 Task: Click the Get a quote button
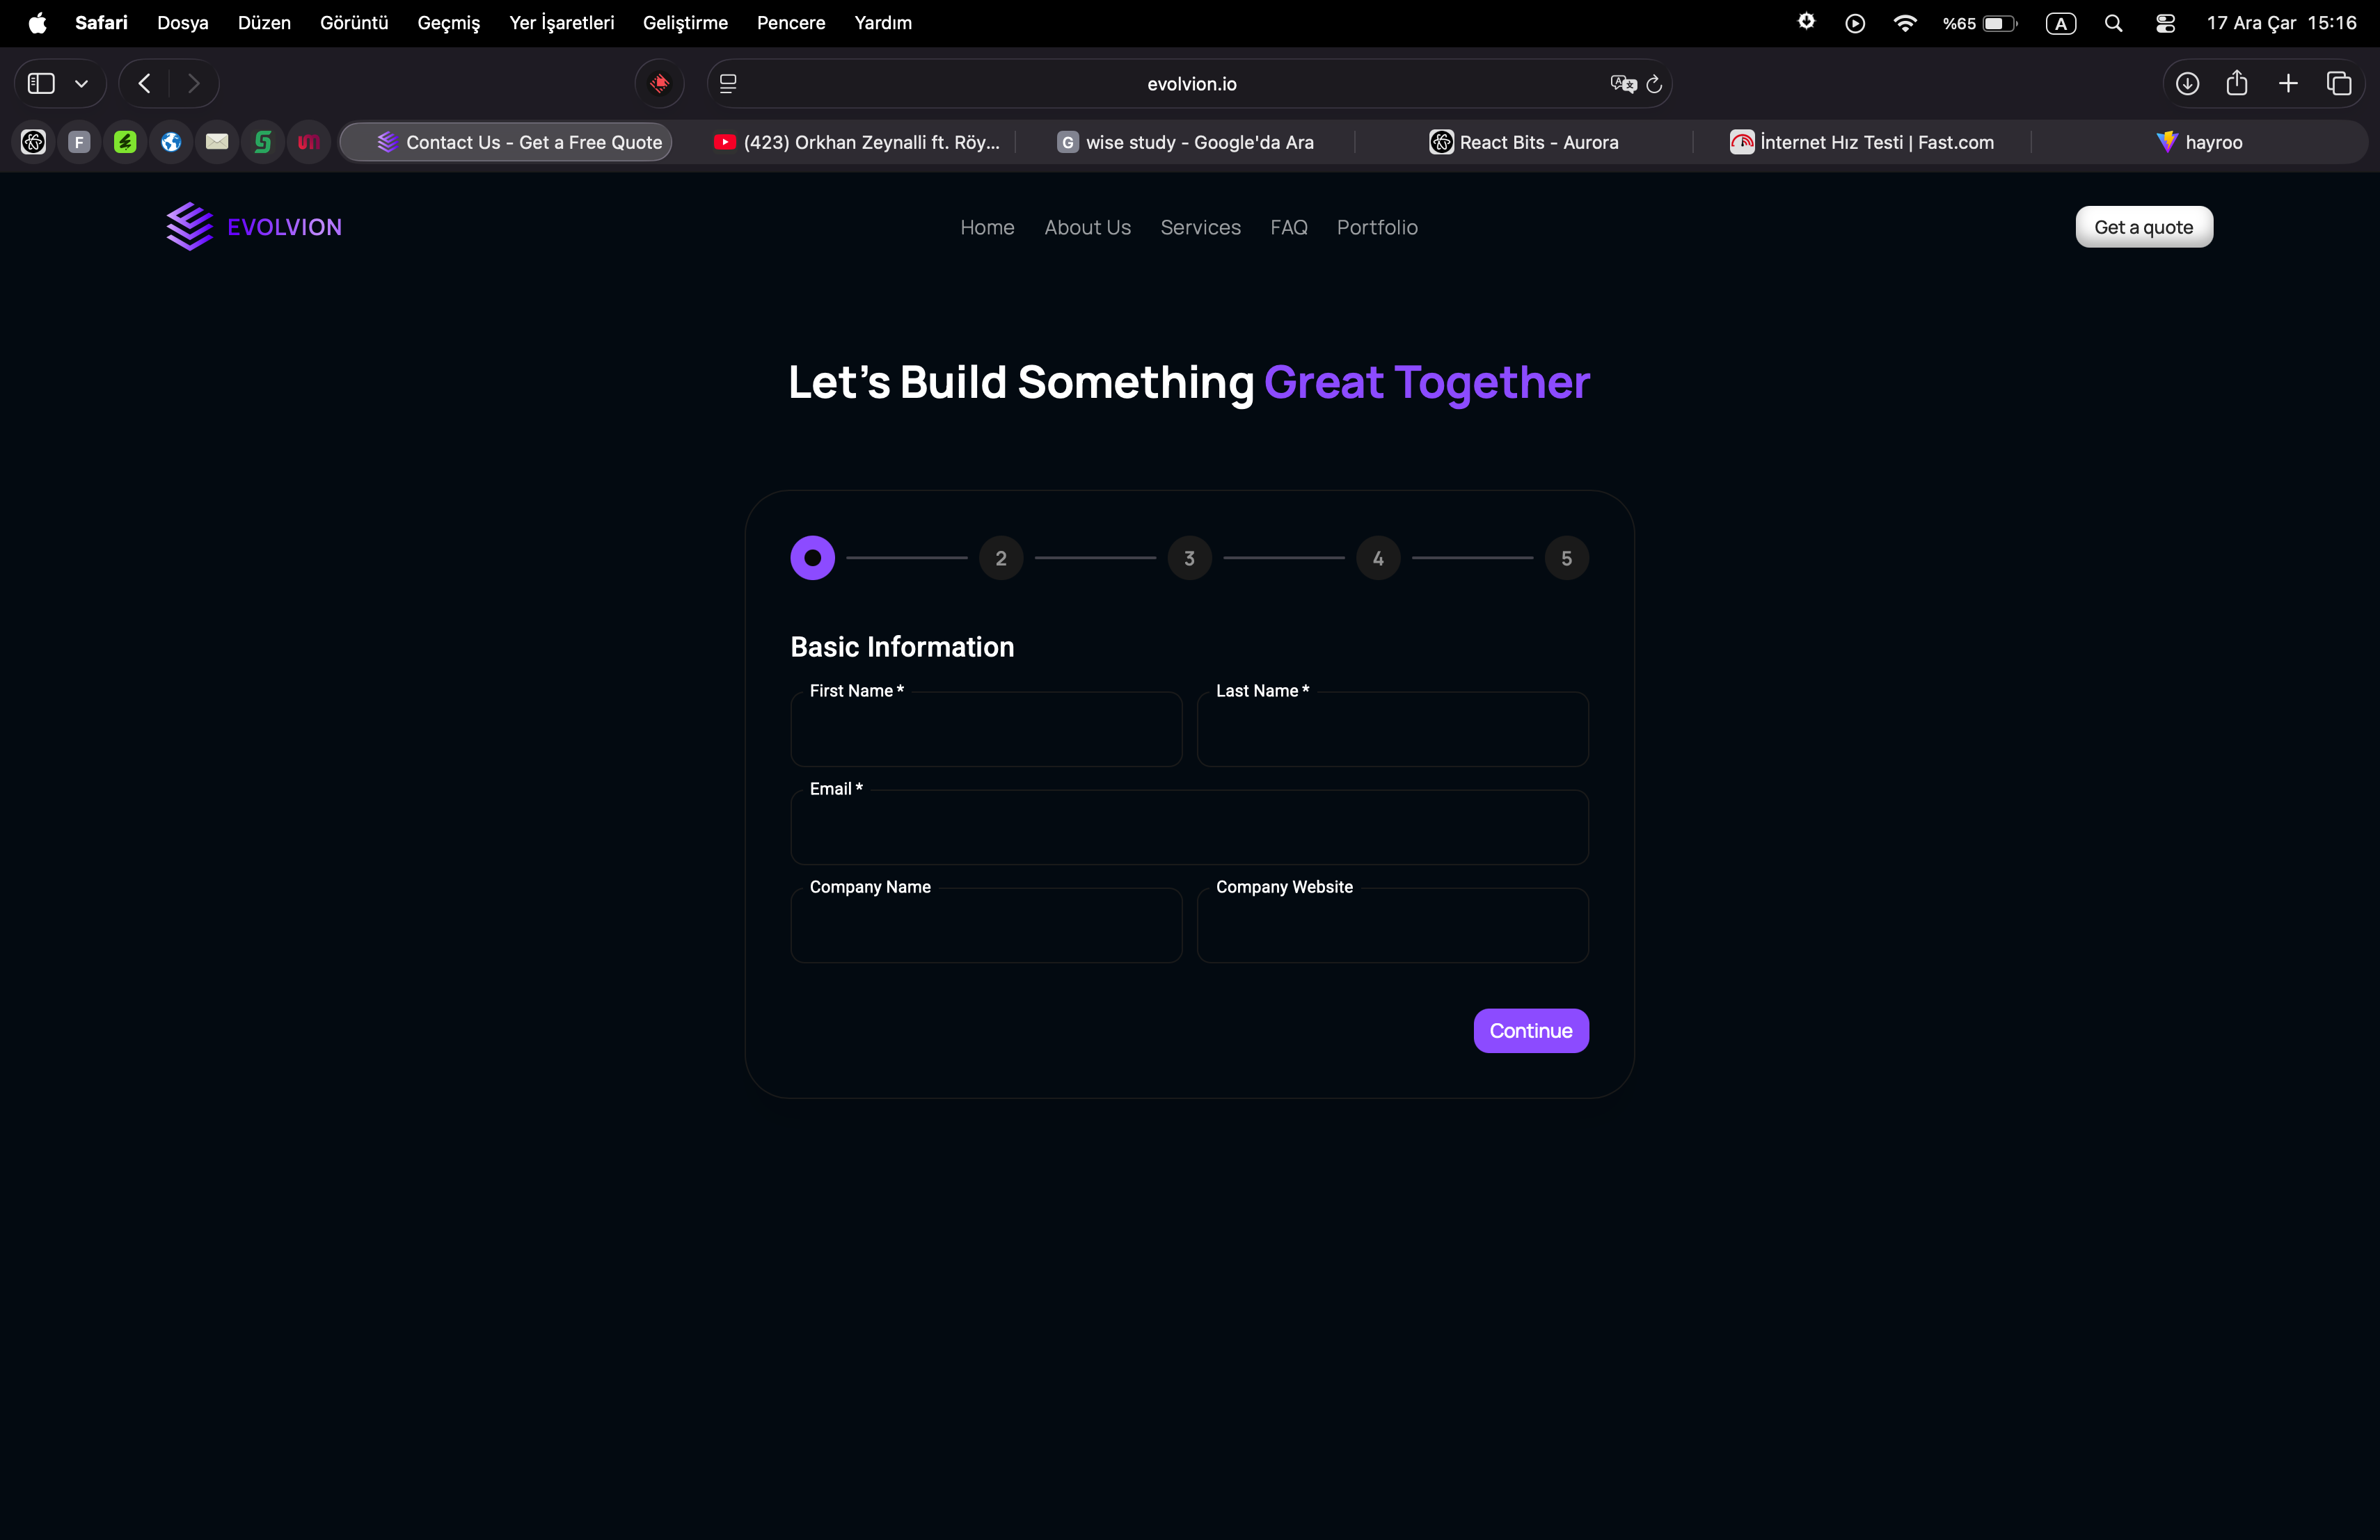[x=2143, y=227]
